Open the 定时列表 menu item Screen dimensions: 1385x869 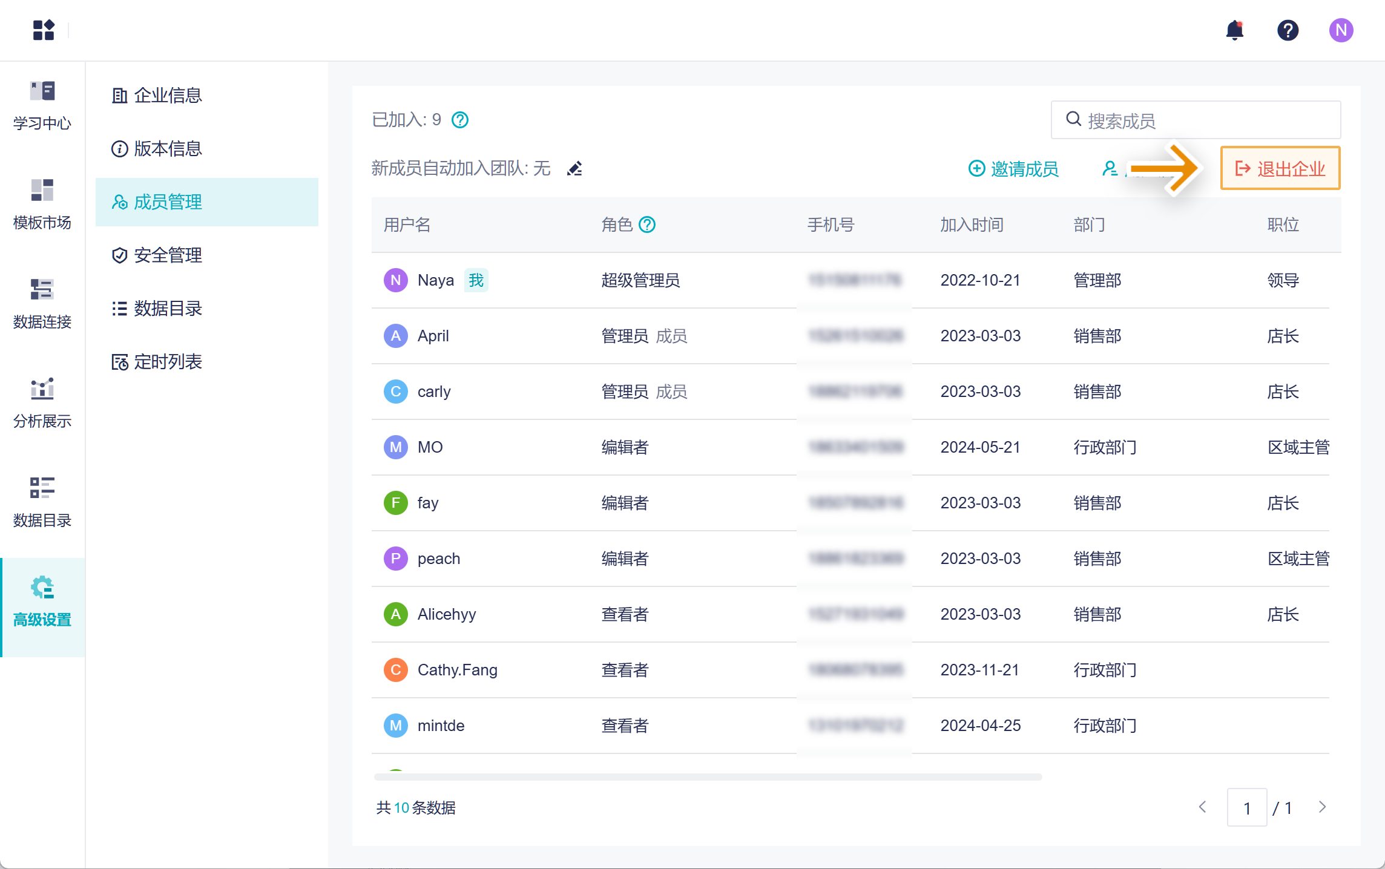click(168, 362)
